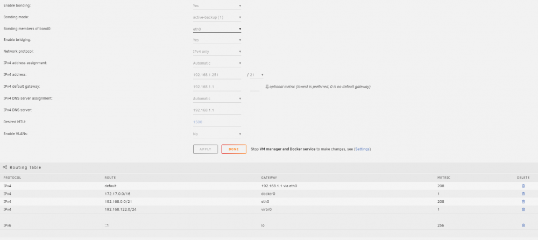The height and width of the screenshot is (240, 538).
Task: Open the Enable bridging dropdown
Action: click(217, 40)
